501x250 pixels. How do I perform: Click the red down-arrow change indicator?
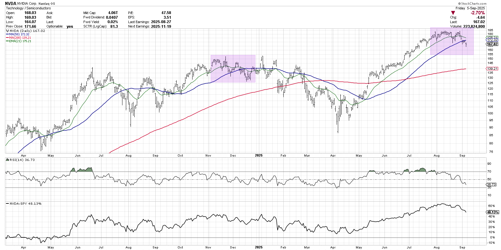pos(453,13)
